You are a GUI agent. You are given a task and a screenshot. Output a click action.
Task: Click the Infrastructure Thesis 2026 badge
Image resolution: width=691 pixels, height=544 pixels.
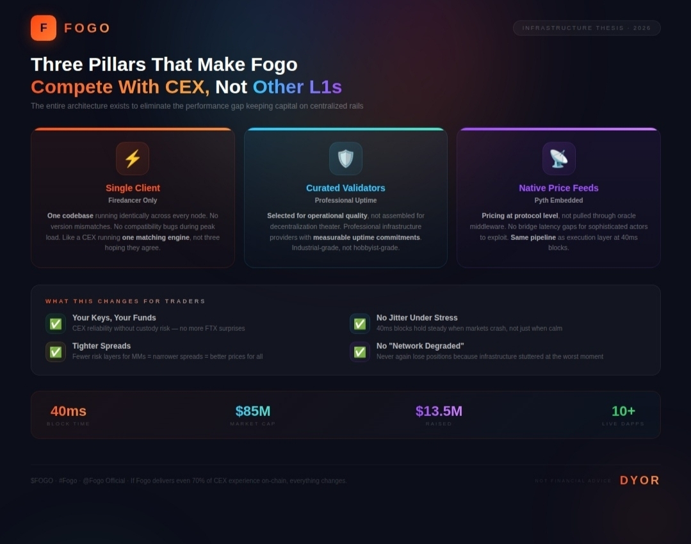(586, 28)
